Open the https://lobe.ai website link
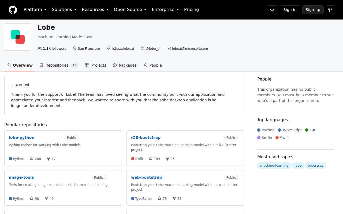The height and width of the screenshot is (214, 343). tap(123, 48)
